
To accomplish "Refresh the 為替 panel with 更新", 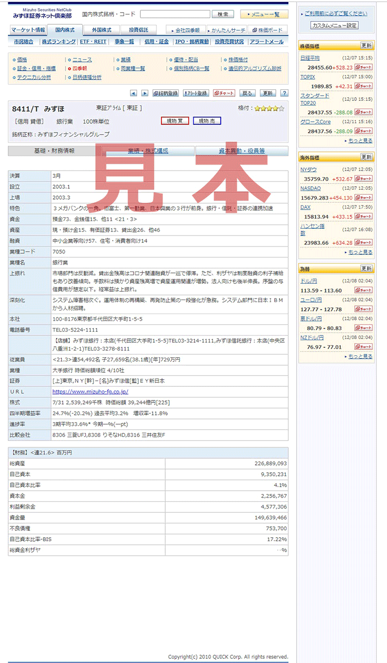I will click(367, 268).
